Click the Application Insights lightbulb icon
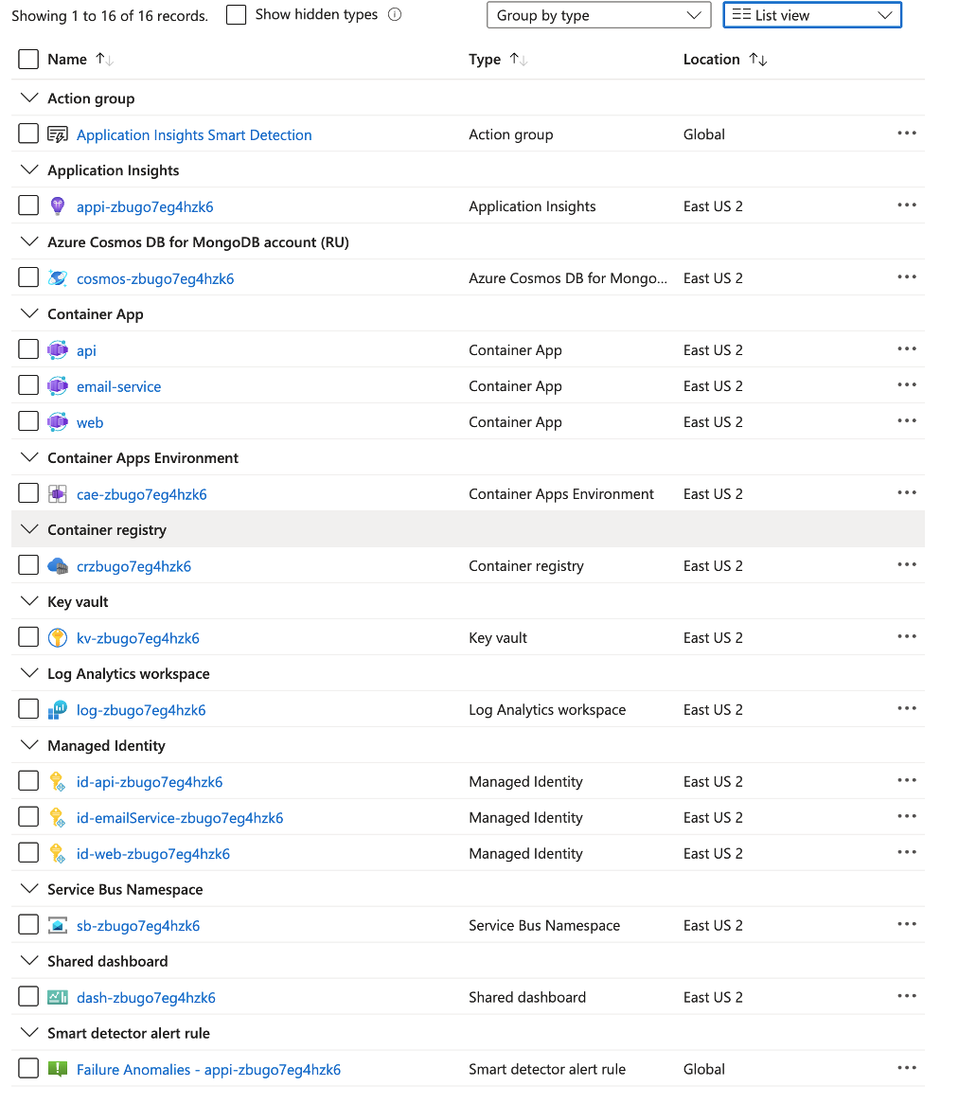The image size is (958, 1104). click(58, 206)
